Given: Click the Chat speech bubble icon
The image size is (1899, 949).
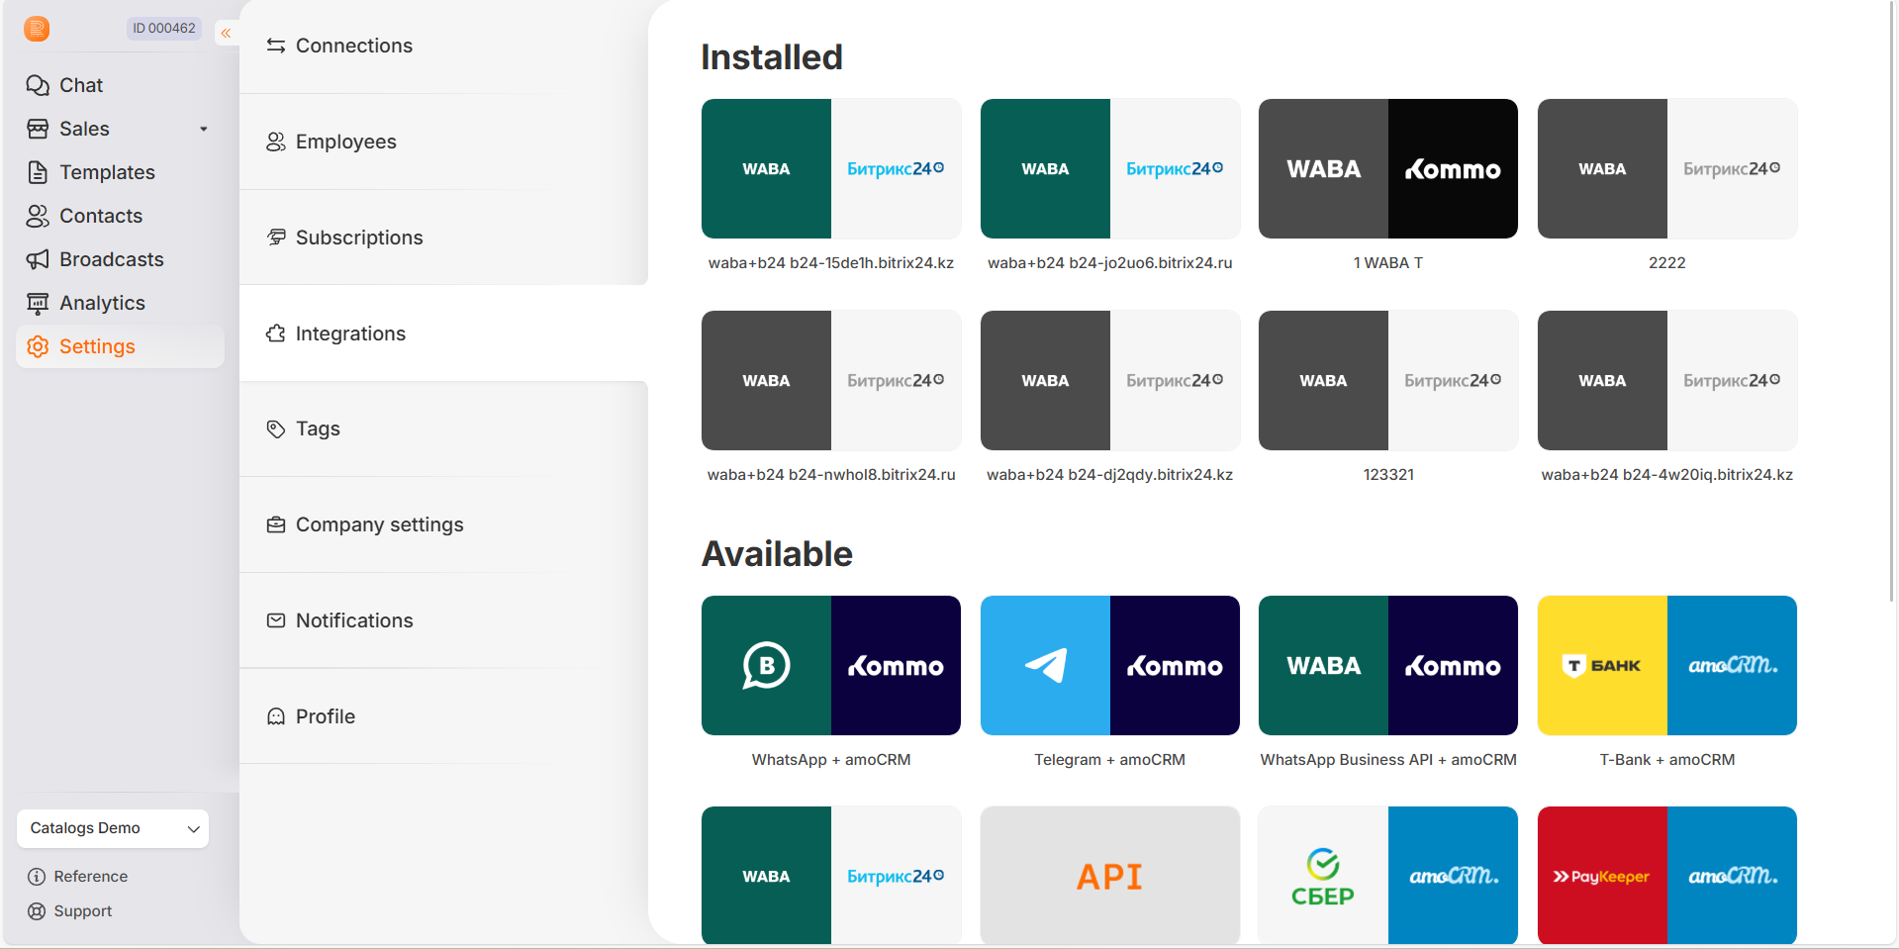Looking at the screenshot, I should coord(38,85).
